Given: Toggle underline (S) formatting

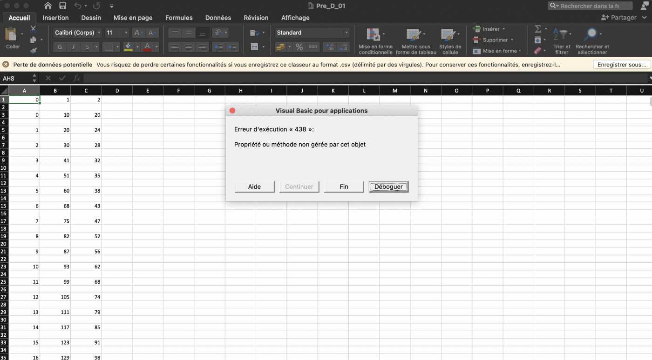Looking at the screenshot, I should click(x=87, y=47).
